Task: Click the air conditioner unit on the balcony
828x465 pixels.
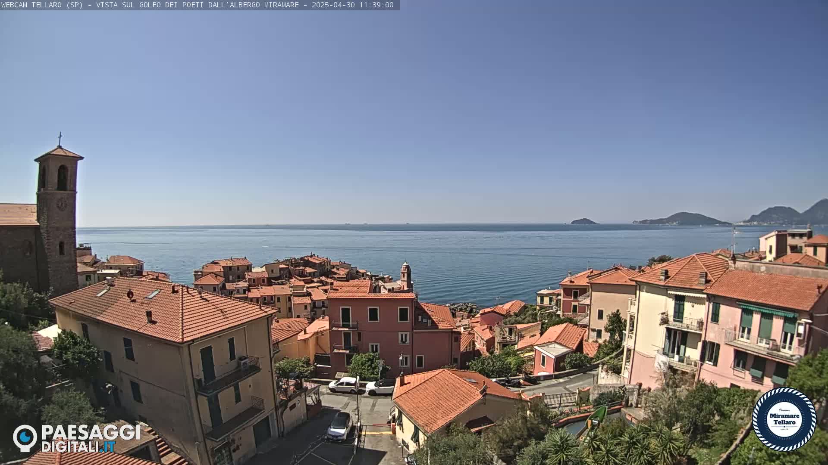Action: point(244,362)
